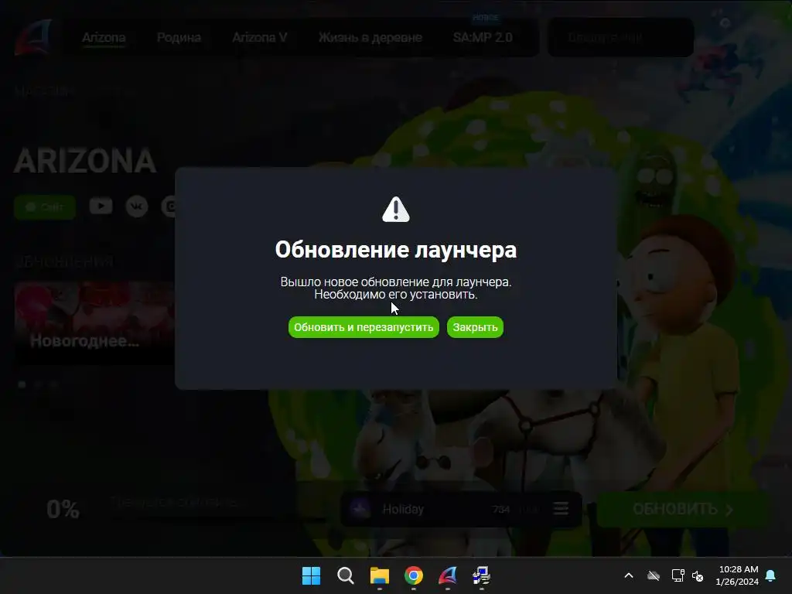Open the VK social icon

pyautogui.click(x=137, y=207)
